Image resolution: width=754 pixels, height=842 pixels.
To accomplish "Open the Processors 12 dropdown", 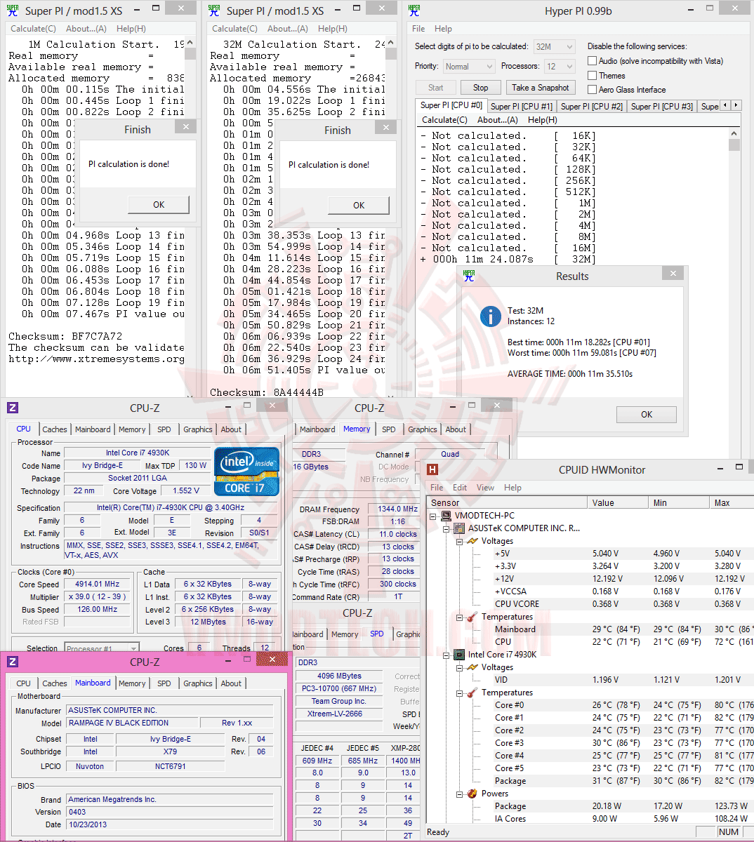I will [x=560, y=67].
